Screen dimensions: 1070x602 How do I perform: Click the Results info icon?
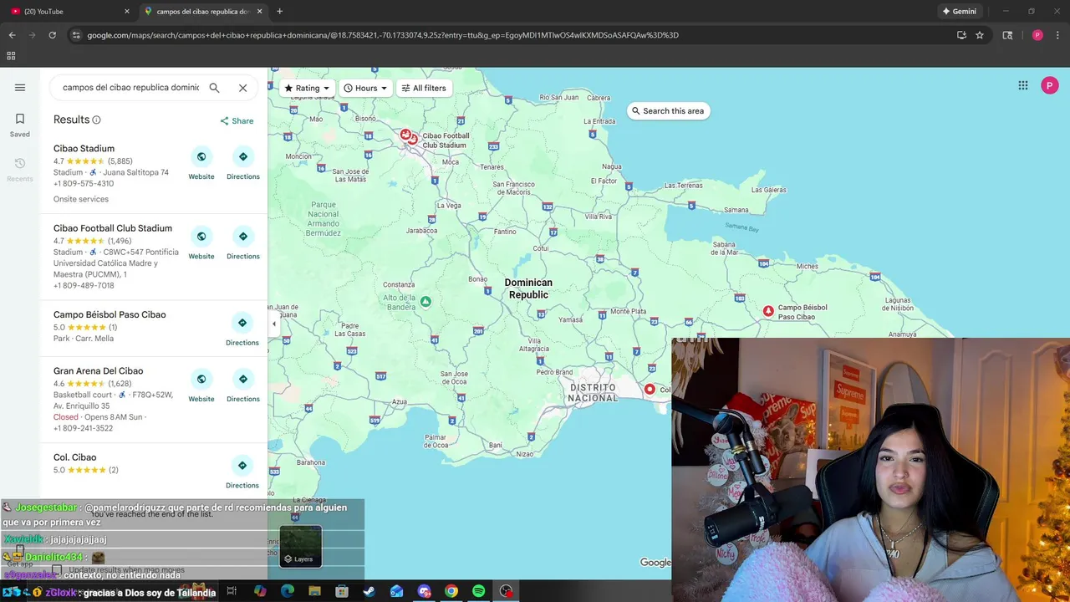click(96, 120)
